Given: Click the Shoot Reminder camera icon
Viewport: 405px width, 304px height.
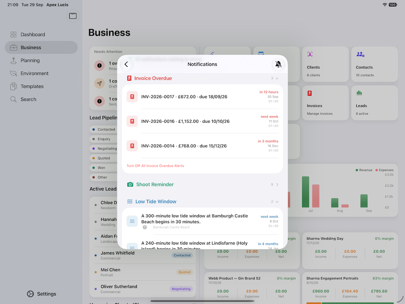Looking at the screenshot, I should pos(130,184).
